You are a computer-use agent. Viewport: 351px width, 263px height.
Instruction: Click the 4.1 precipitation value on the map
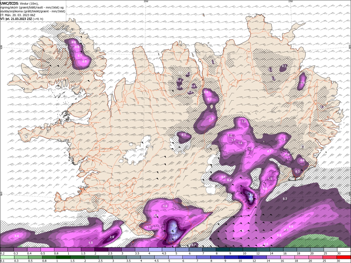point(175,238)
